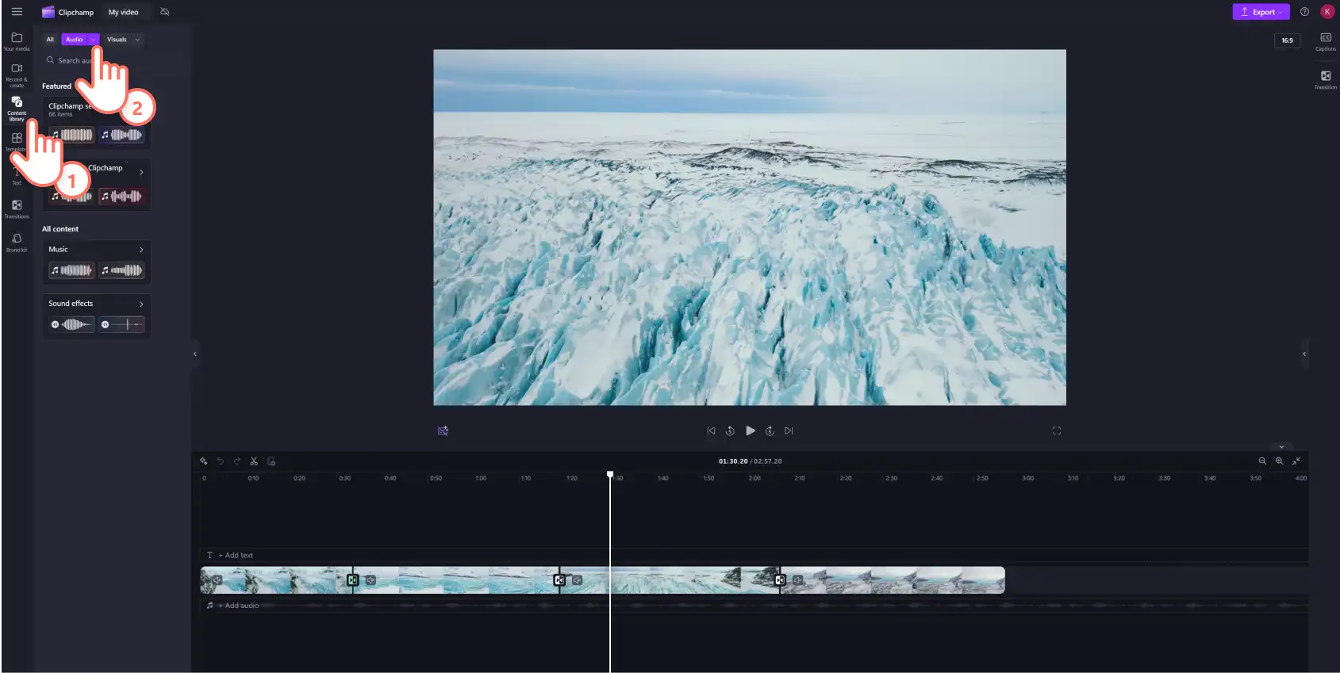Open the Transitions sidebar panel
Image resolution: width=1340 pixels, height=673 pixels.
[x=17, y=208]
